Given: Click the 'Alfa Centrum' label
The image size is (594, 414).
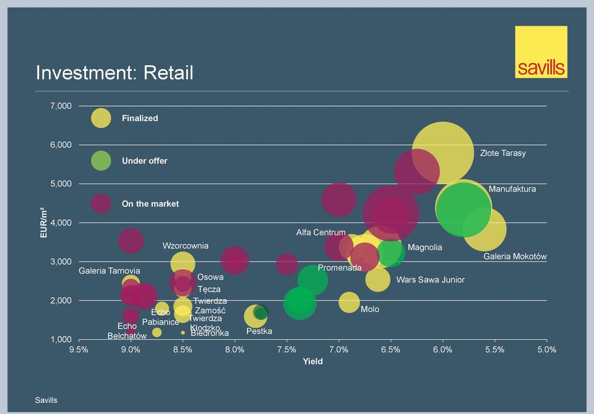Looking at the screenshot, I should (x=321, y=232).
